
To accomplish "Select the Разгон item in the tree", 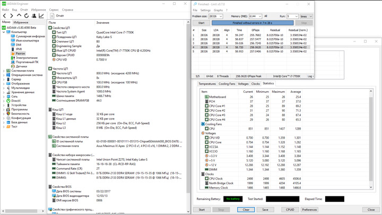I will (20, 54).
